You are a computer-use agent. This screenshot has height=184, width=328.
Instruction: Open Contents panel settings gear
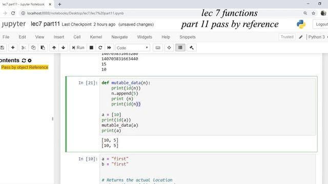click(30, 60)
